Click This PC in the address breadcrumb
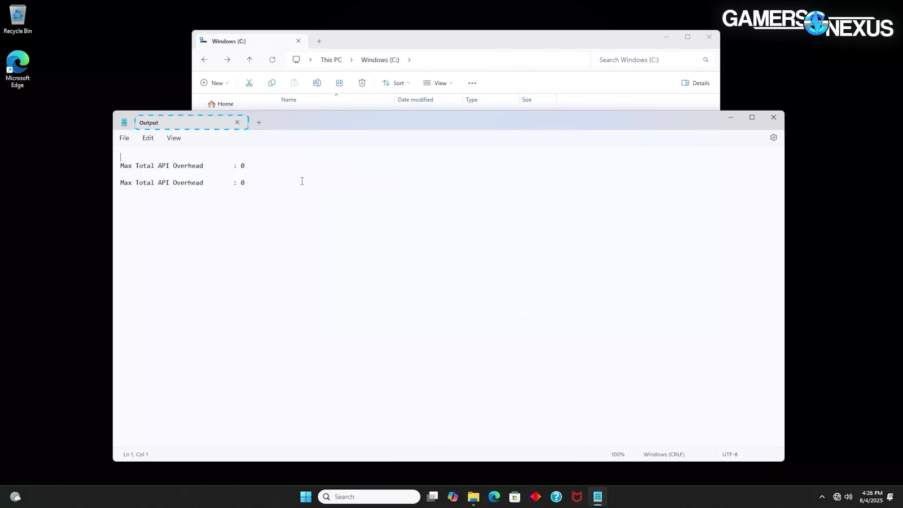Image resolution: width=903 pixels, height=508 pixels. point(331,60)
